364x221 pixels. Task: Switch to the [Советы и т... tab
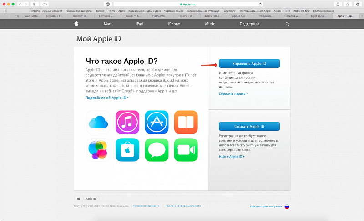tap(54, 16)
